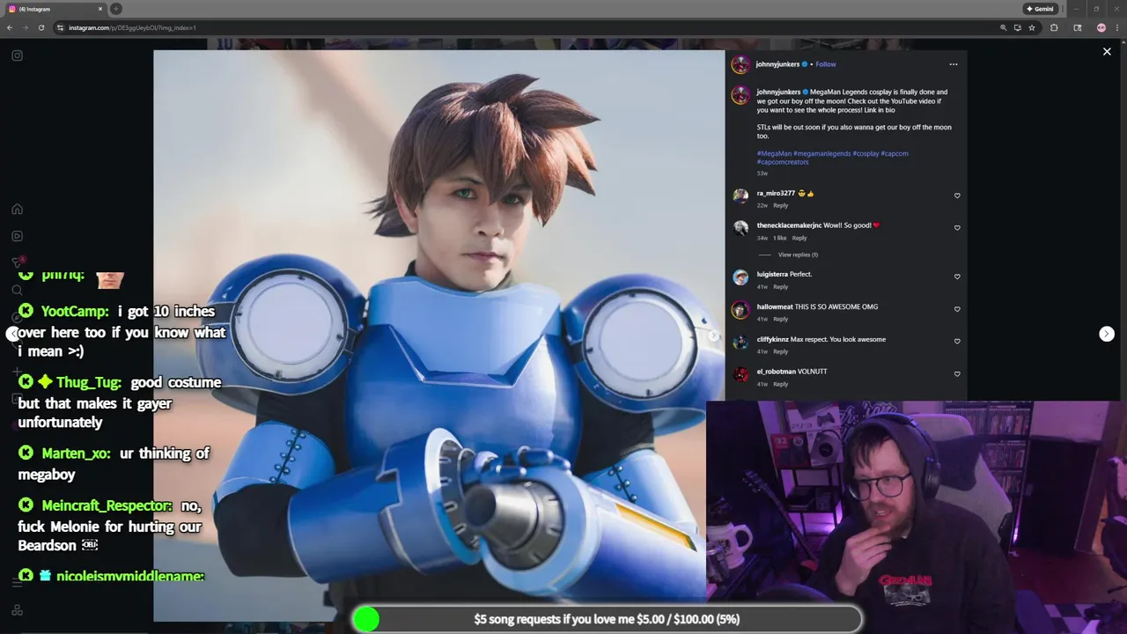Open the #megamanlegends hashtag
The height and width of the screenshot is (634, 1127).
822,153
